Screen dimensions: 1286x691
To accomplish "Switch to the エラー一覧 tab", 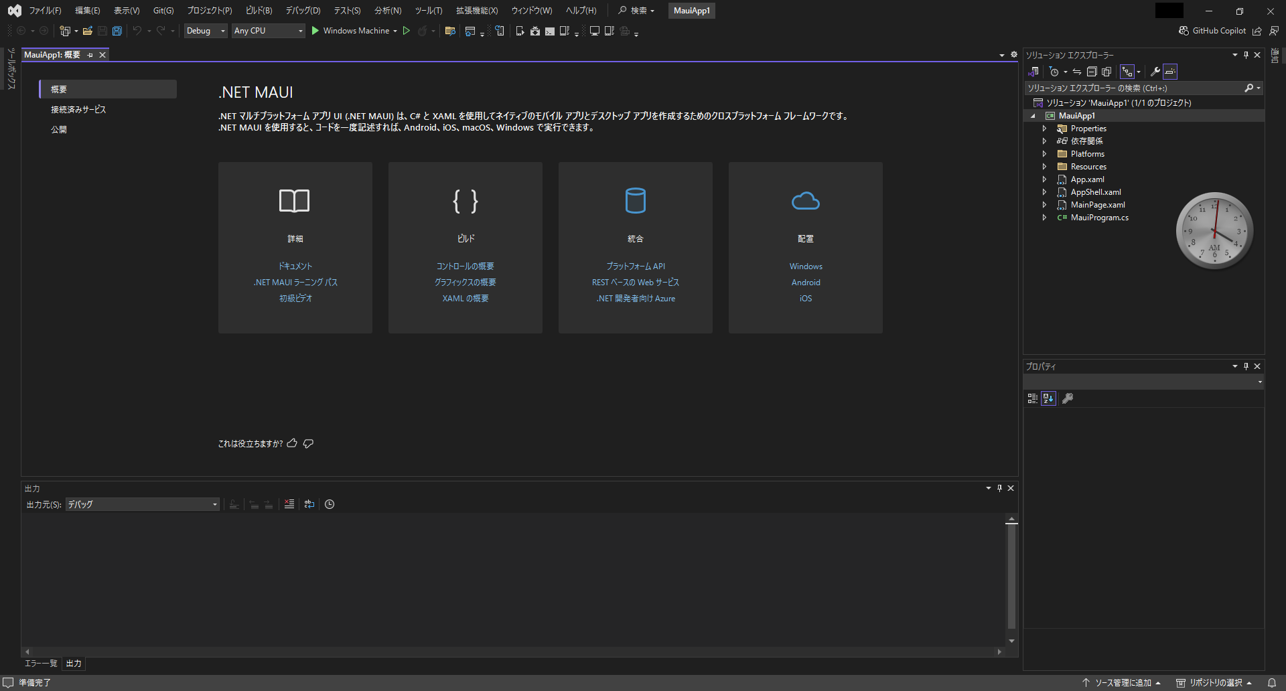I will [x=41, y=664].
